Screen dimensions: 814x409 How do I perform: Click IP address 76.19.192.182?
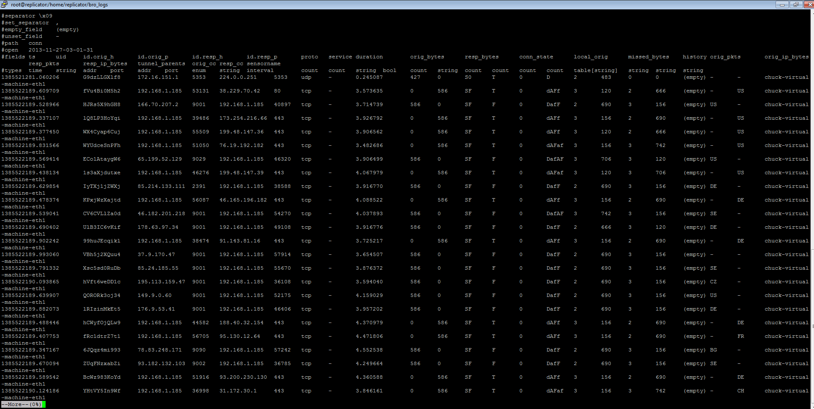tap(242, 146)
